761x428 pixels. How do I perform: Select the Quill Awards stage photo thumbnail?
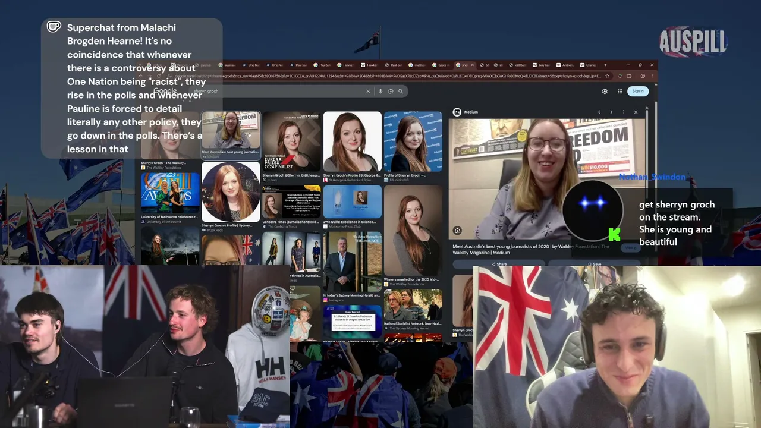pyautogui.click(x=170, y=193)
